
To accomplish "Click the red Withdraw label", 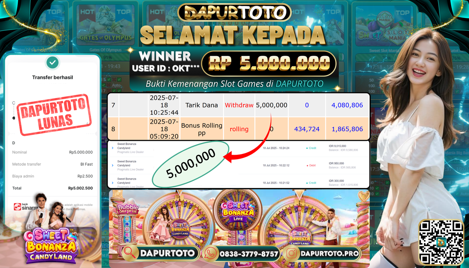I will (x=239, y=105).
